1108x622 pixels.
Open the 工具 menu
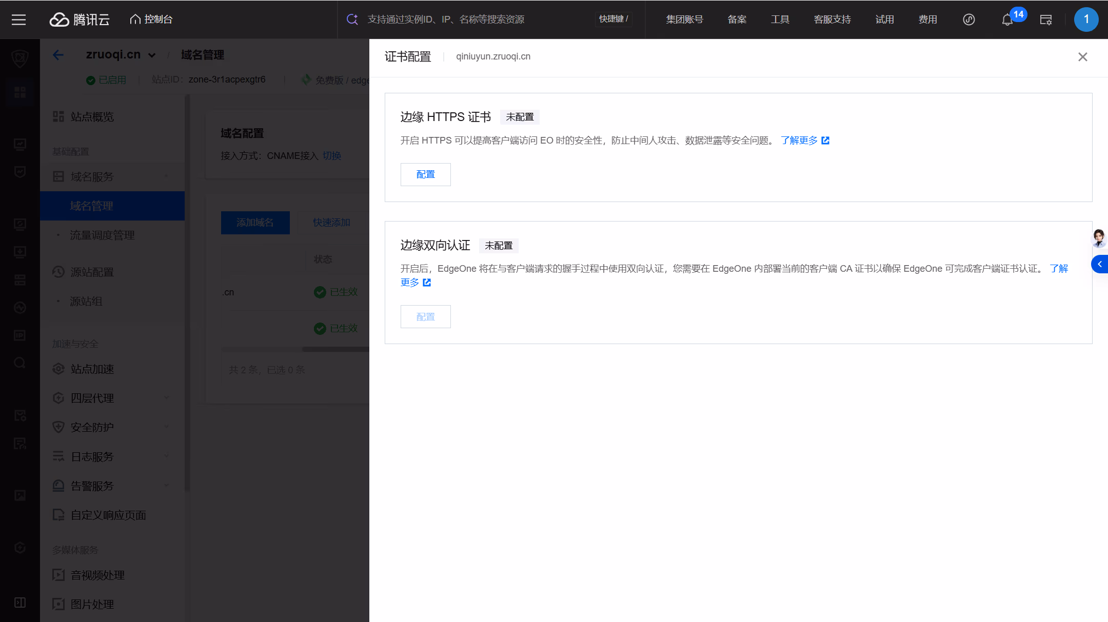780,19
